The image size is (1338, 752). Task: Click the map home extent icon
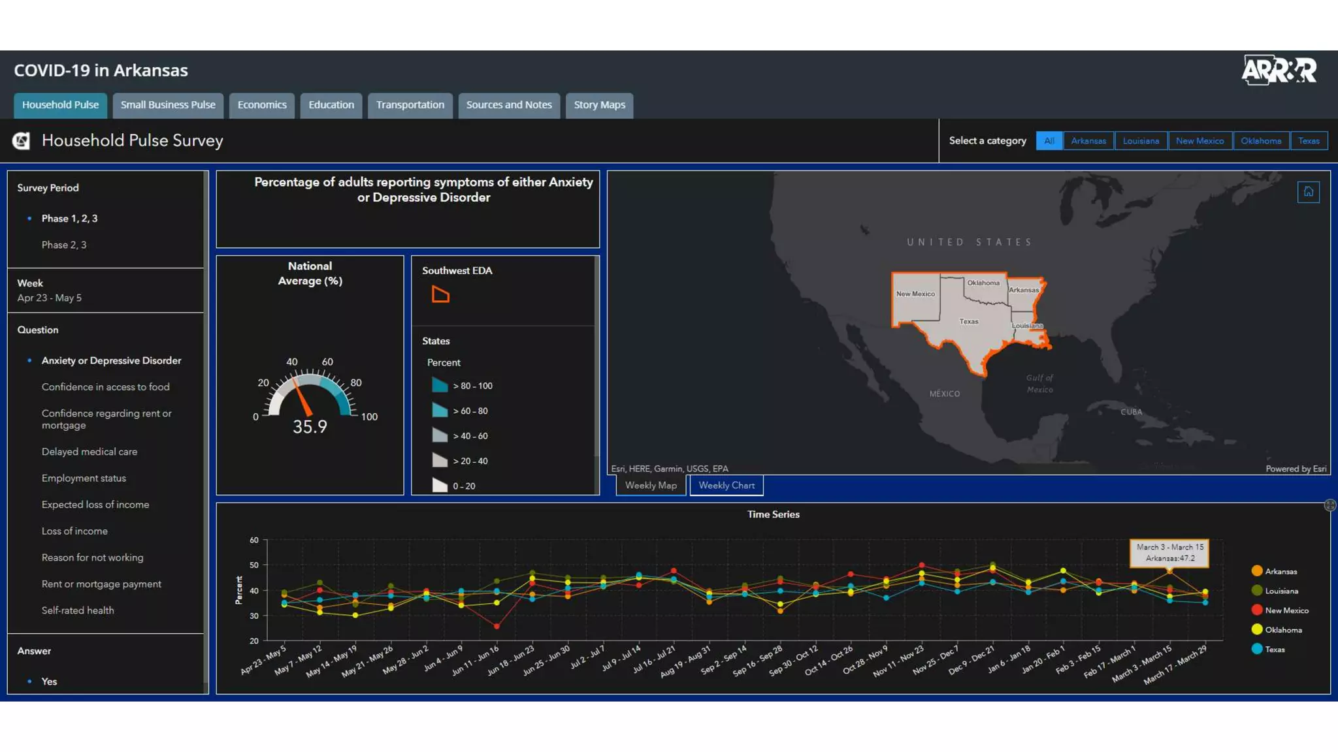point(1308,192)
